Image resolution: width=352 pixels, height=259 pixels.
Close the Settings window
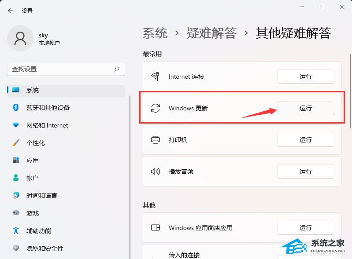pos(342,7)
